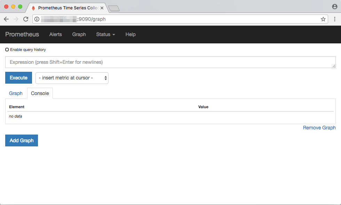Open the insert metric at cursor dropdown

[72, 78]
